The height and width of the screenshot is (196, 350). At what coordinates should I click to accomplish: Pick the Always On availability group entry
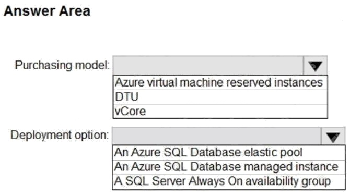coord(229,182)
